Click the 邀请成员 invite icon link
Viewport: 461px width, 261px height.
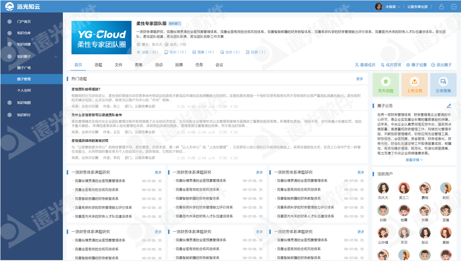click(365, 65)
